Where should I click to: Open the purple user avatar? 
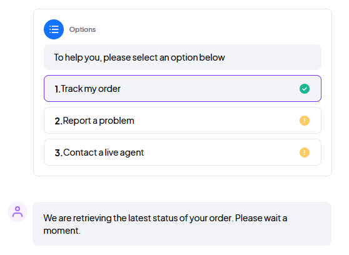(18, 212)
